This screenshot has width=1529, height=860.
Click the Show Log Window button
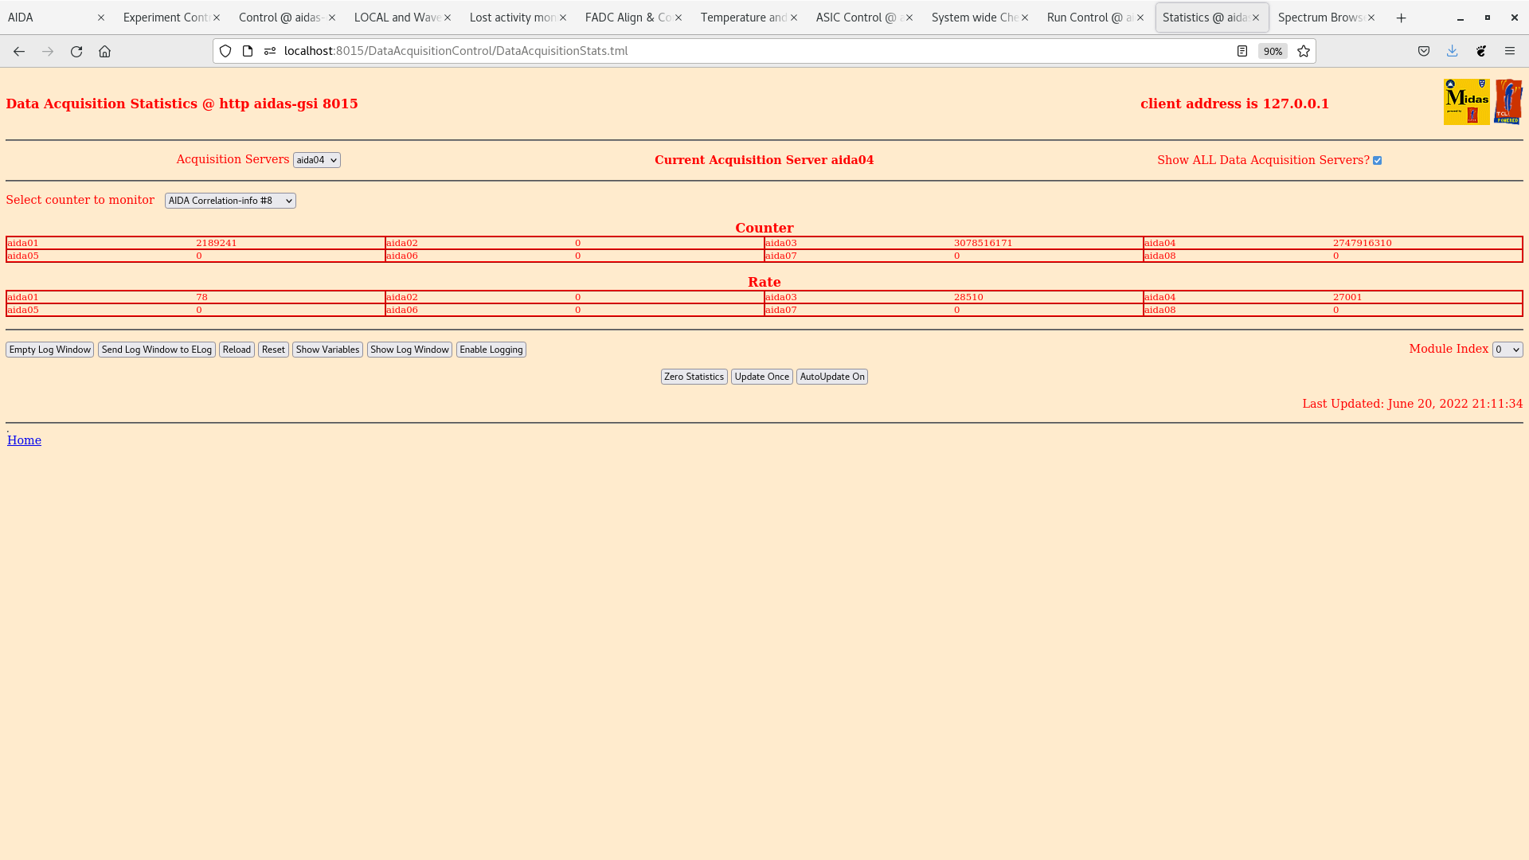click(x=409, y=350)
